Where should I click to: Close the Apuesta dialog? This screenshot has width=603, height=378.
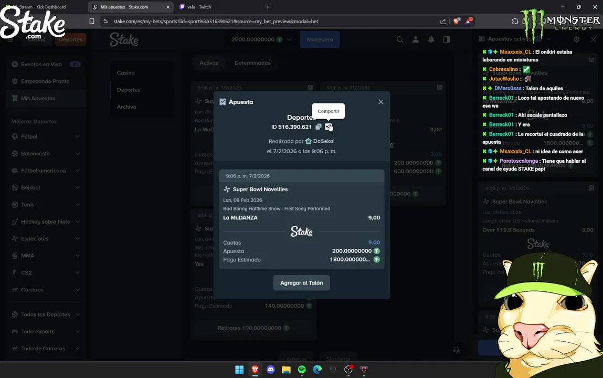click(380, 102)
